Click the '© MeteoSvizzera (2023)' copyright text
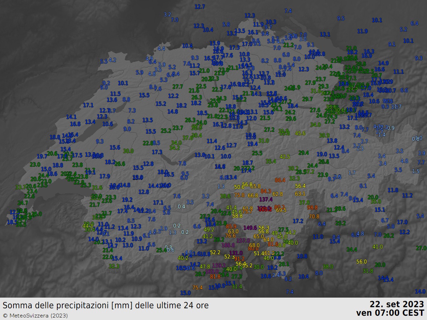This screenshot has width=427, height=320. pos(35,315)
